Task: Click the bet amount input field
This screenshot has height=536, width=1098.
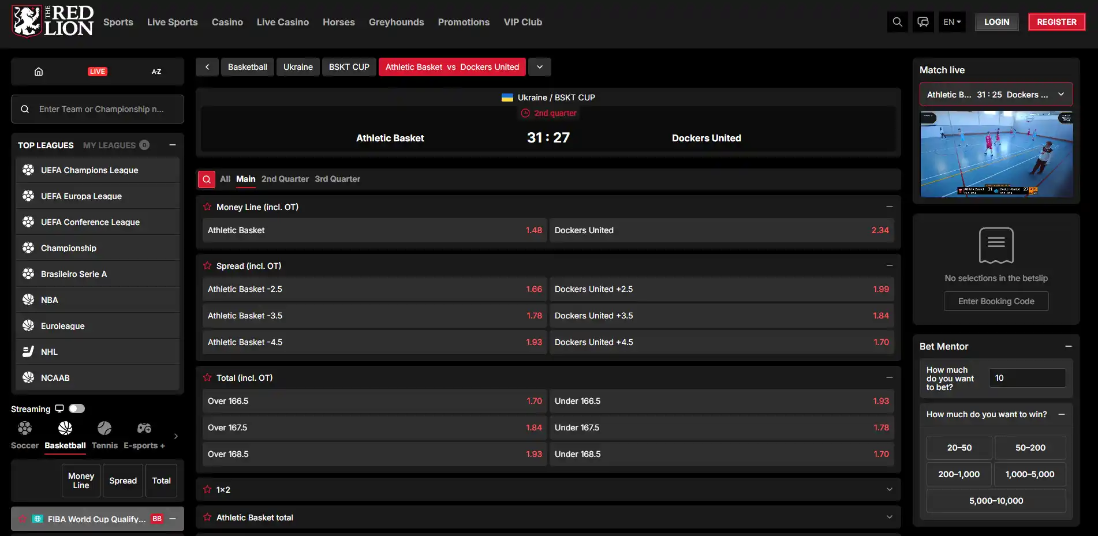Action: 1028,378
